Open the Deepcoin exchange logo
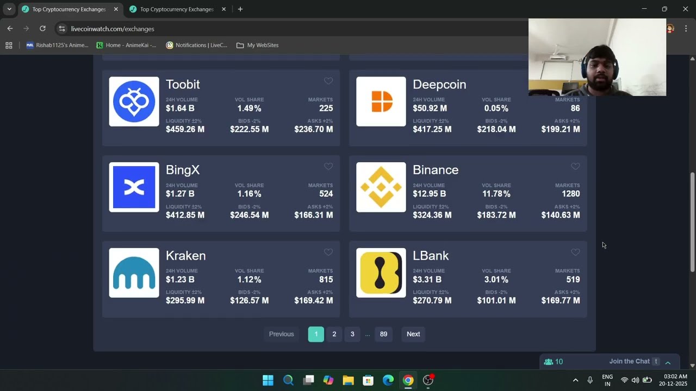This screenshot has width=696, height=391. point(381,102)
